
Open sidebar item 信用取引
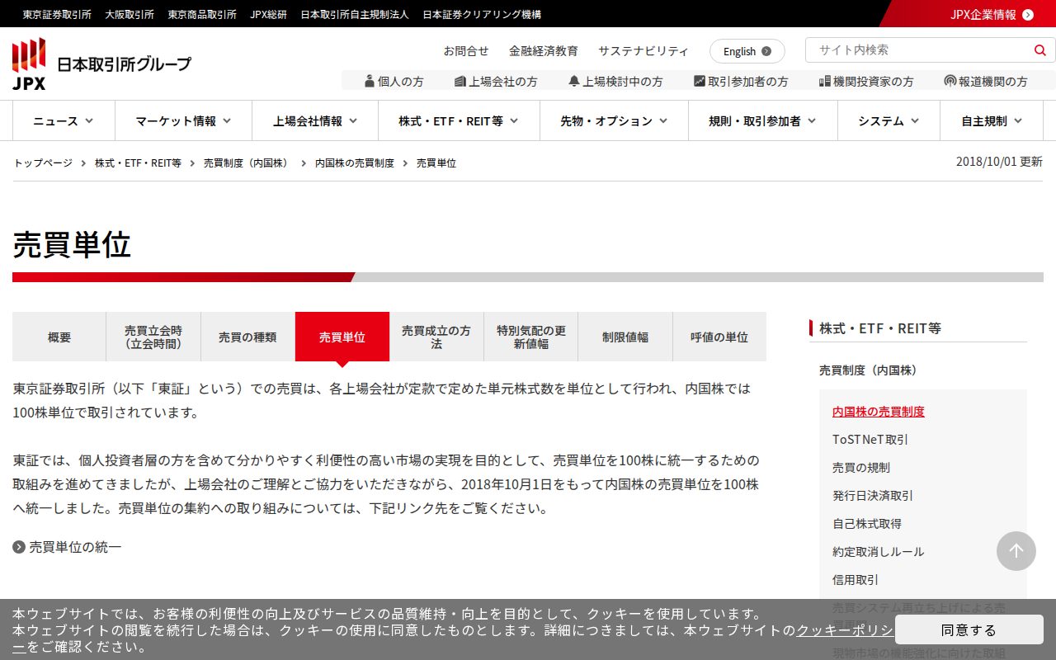(856, 579)
